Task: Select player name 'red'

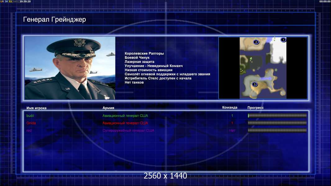Action: (29, 131)
